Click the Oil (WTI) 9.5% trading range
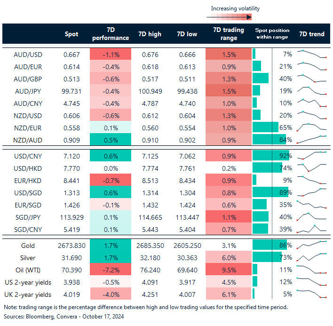 (x=229, y=269)
